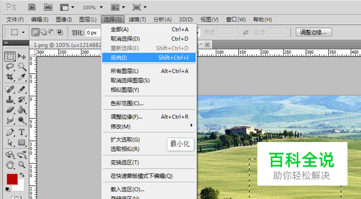This screenshot has width=361, height=199.
Task: Choose 变换选区(T) menu item
Action: pyautogui.click(x=149, y=162)
